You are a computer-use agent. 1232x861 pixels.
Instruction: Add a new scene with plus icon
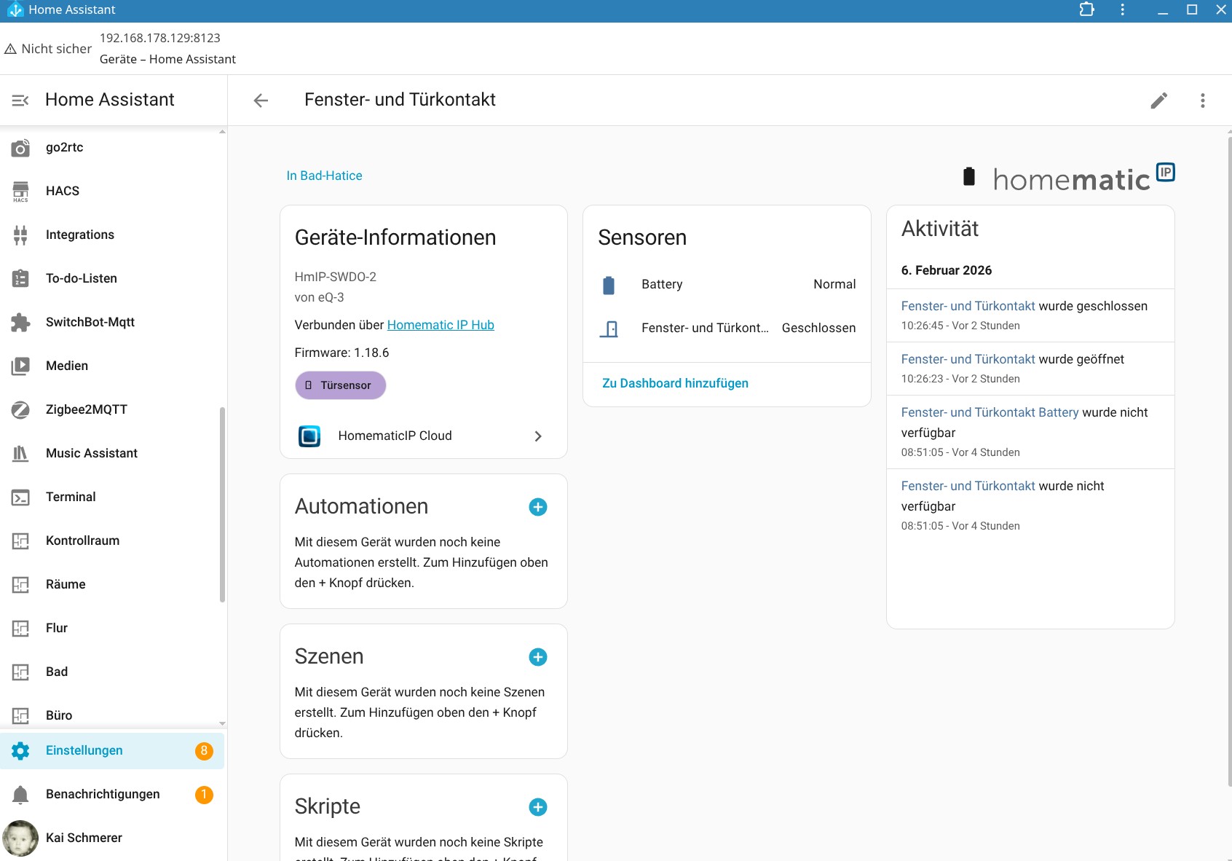tap(537, 657)
